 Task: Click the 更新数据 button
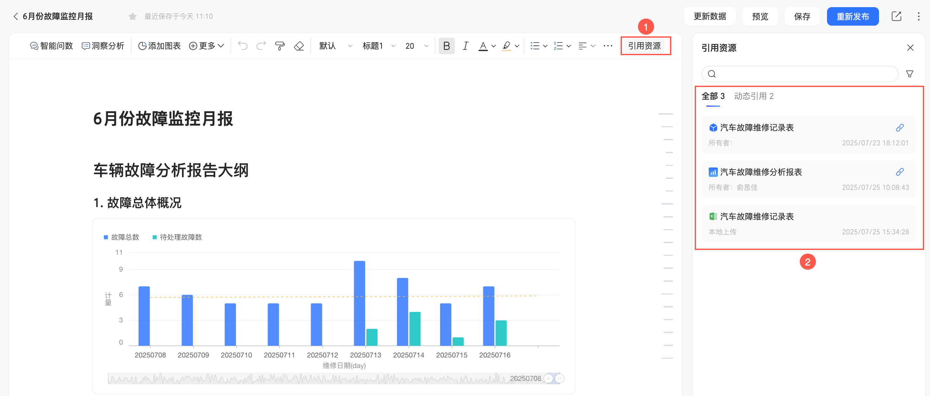[x=709, y=17]
